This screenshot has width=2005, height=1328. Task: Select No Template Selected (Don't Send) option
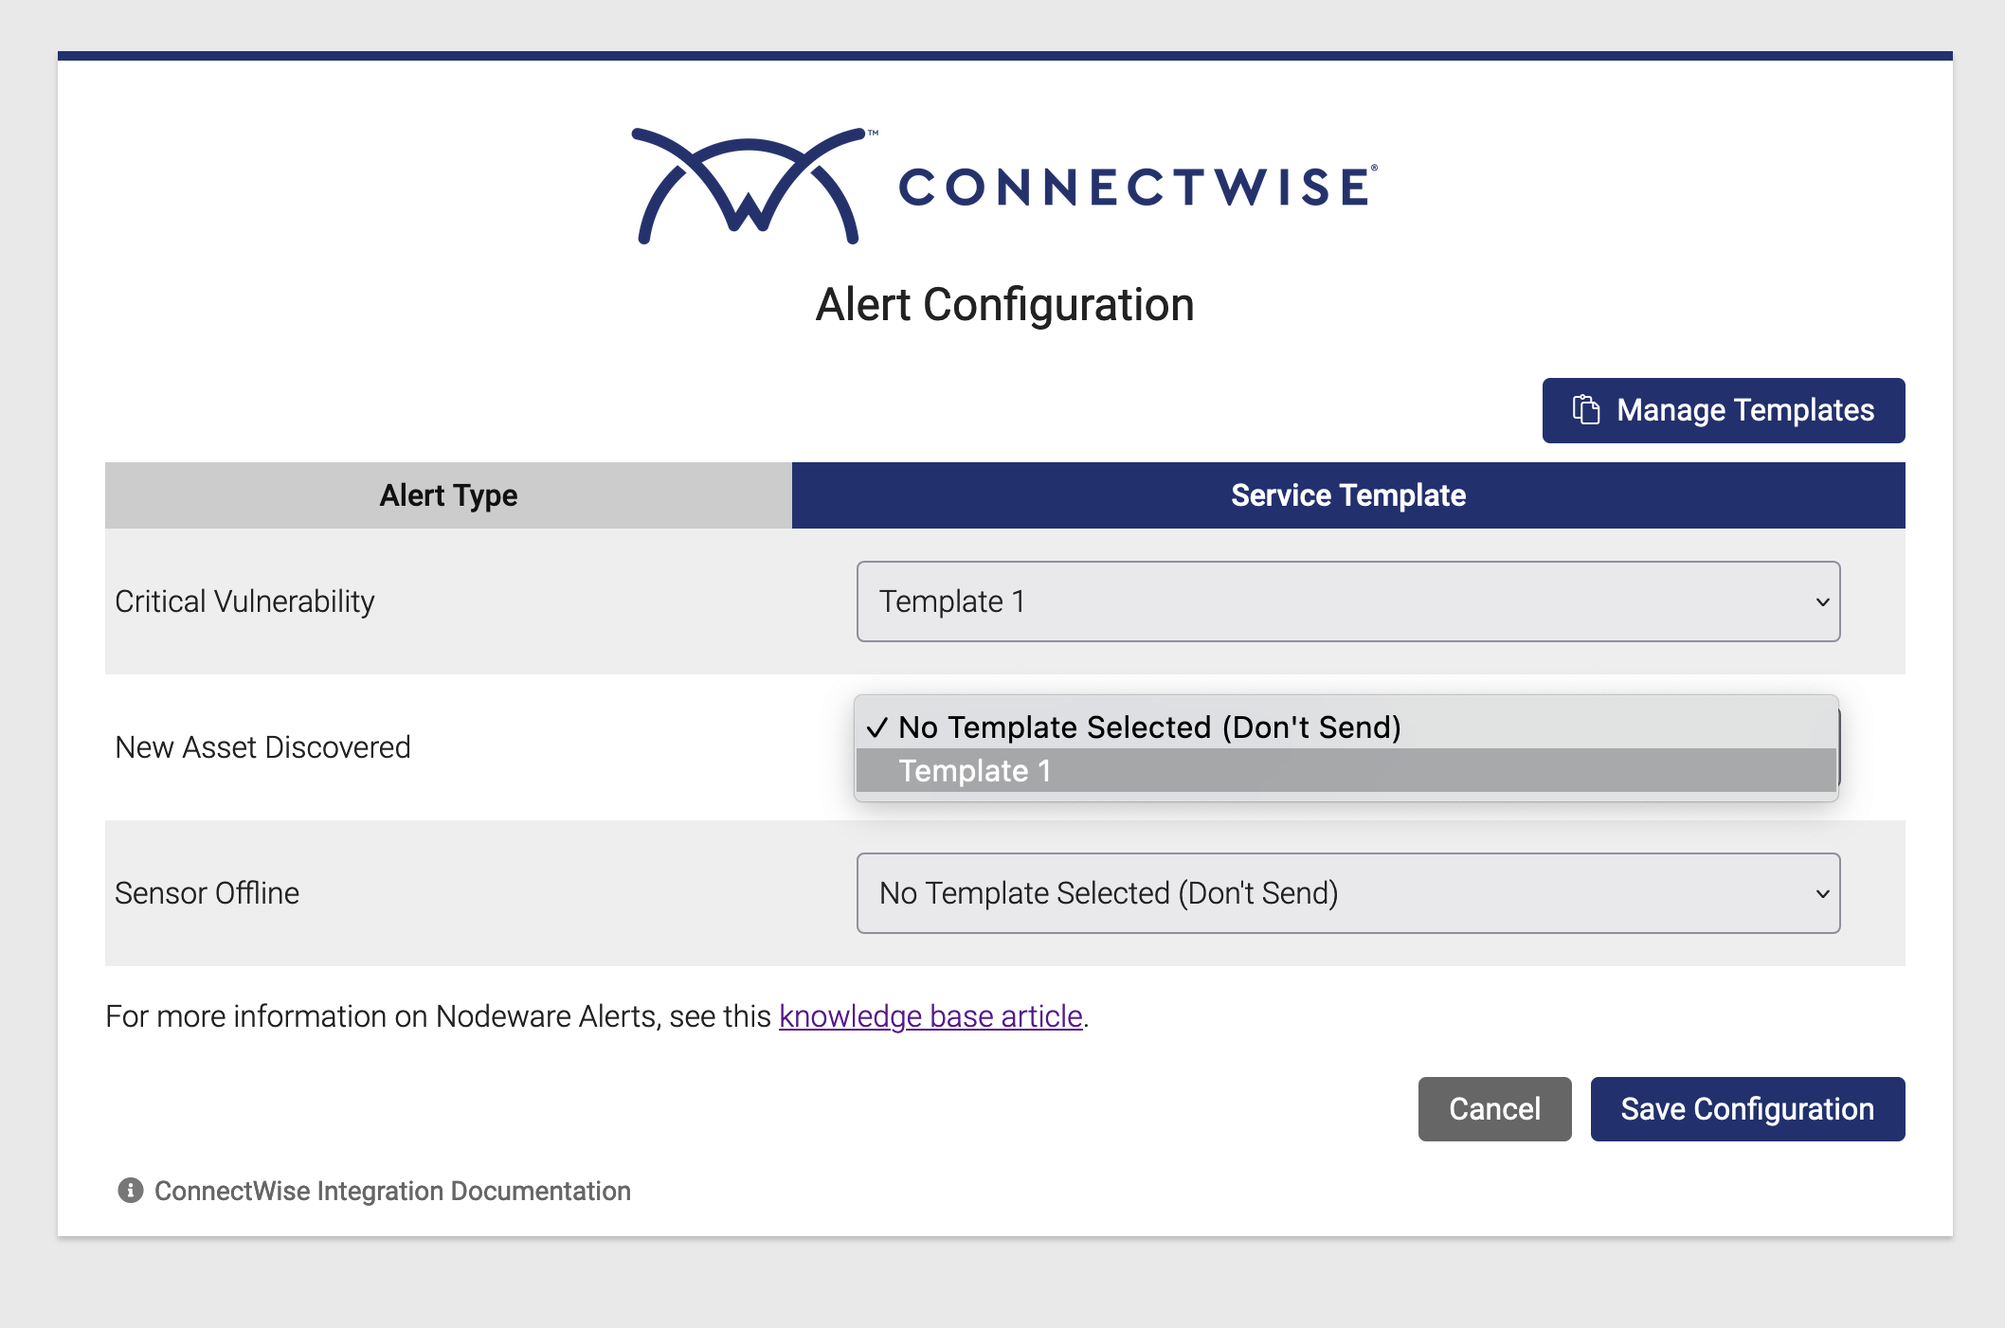(x=1148, y=727)
